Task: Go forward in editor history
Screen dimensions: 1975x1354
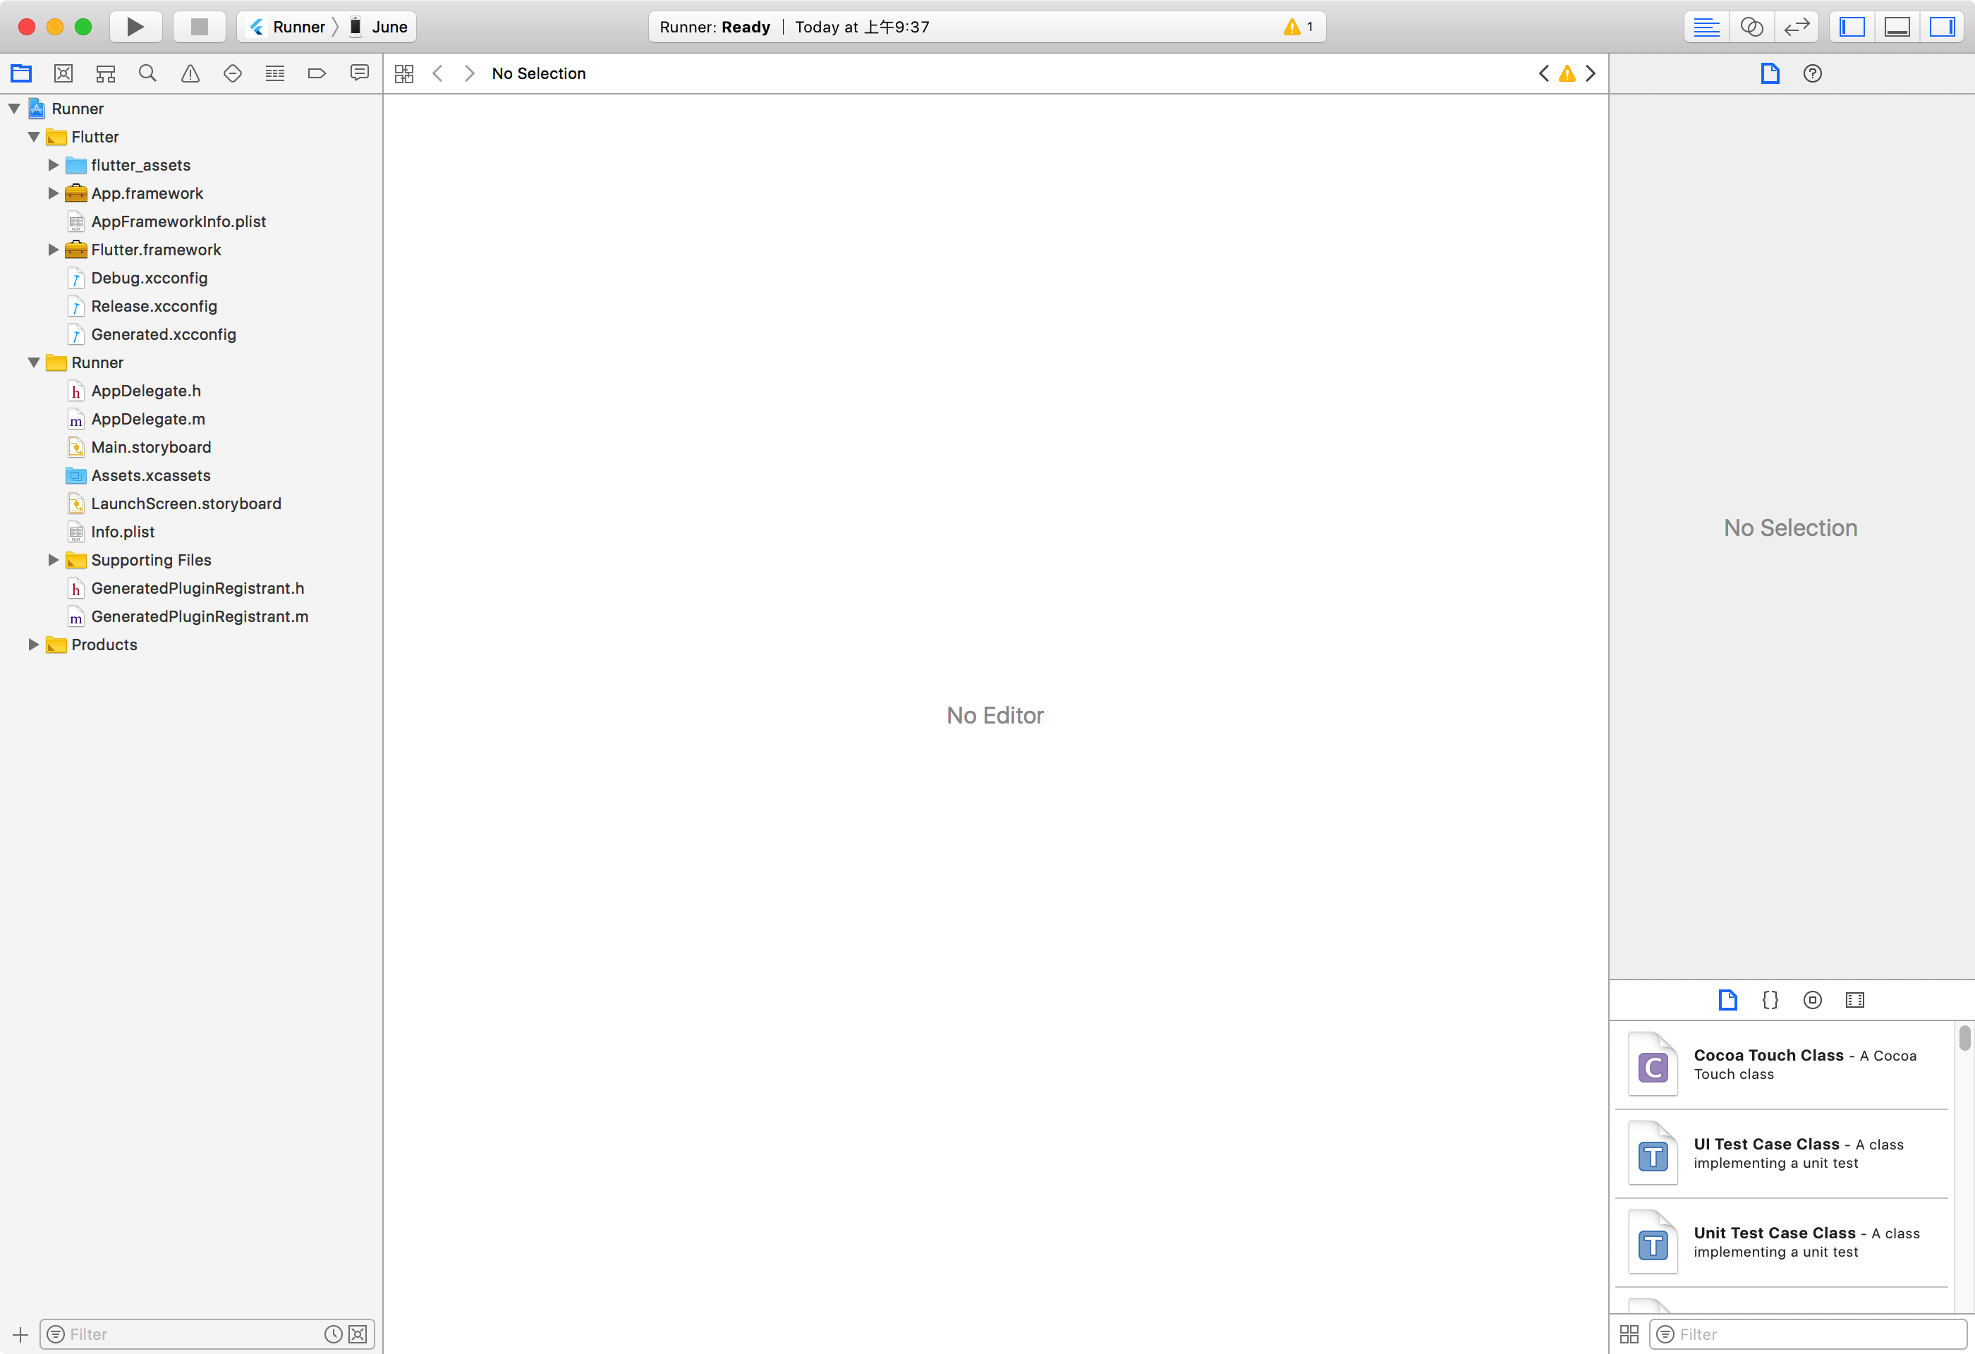Action: point(469,74)
